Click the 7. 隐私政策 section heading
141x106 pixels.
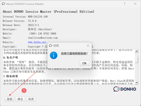[x=11, y=76]
